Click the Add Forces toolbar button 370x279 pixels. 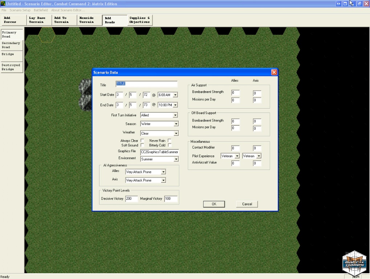coord(13,20)
